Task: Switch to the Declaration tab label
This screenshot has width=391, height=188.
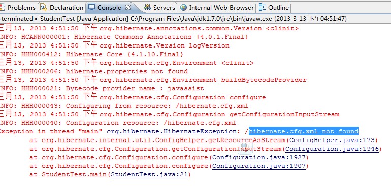Action: 67,8
